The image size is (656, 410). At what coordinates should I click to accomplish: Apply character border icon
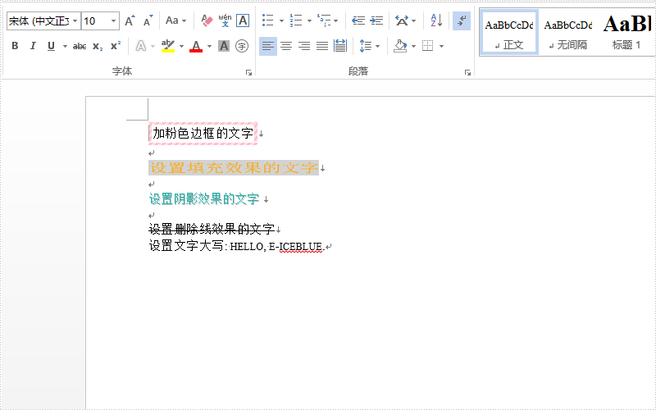coord(243,20)
